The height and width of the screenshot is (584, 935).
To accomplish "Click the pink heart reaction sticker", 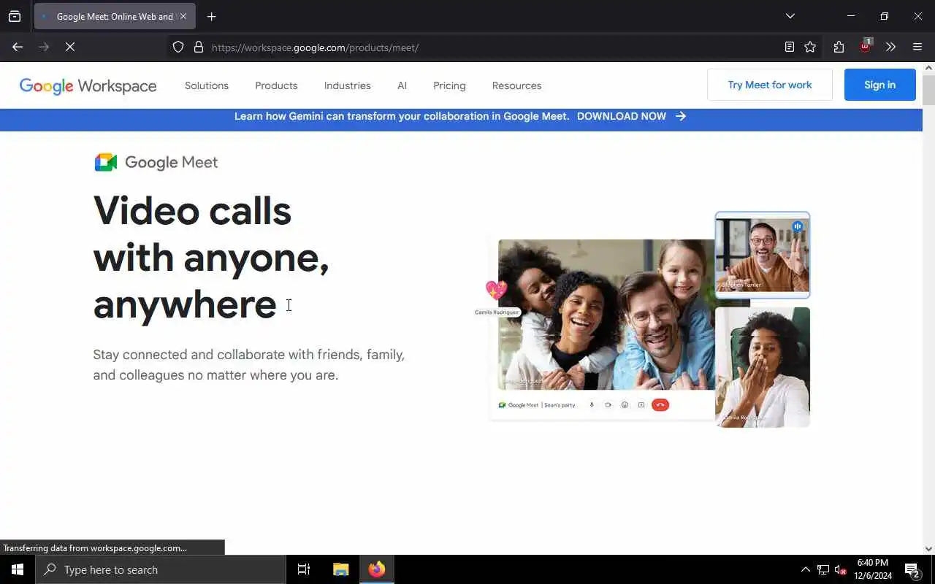I will pyautogui.click(x=496, y=290).
